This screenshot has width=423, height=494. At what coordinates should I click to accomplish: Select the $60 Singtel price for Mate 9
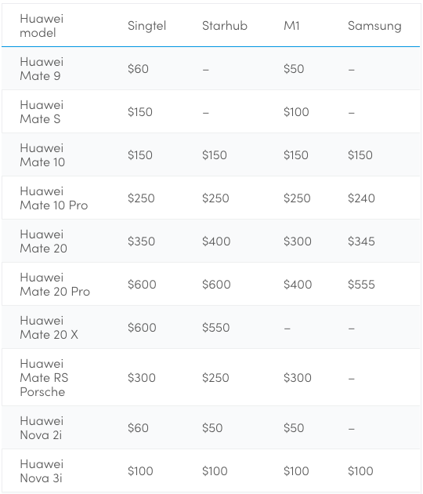pos(138,69)
